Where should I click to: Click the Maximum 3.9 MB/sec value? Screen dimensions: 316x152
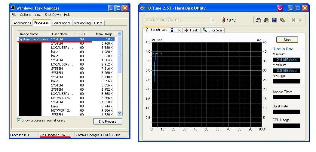(286, 71)
